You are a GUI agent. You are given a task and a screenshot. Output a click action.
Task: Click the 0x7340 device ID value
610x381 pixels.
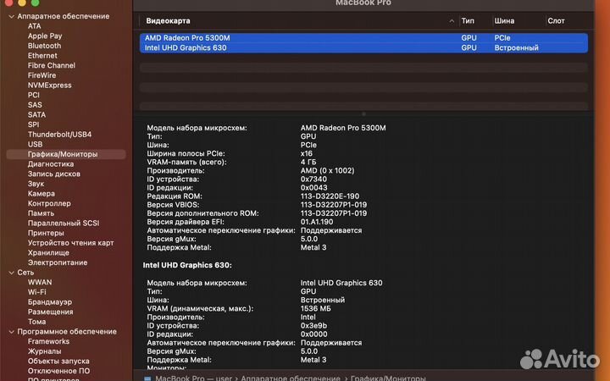pos(313,179)
